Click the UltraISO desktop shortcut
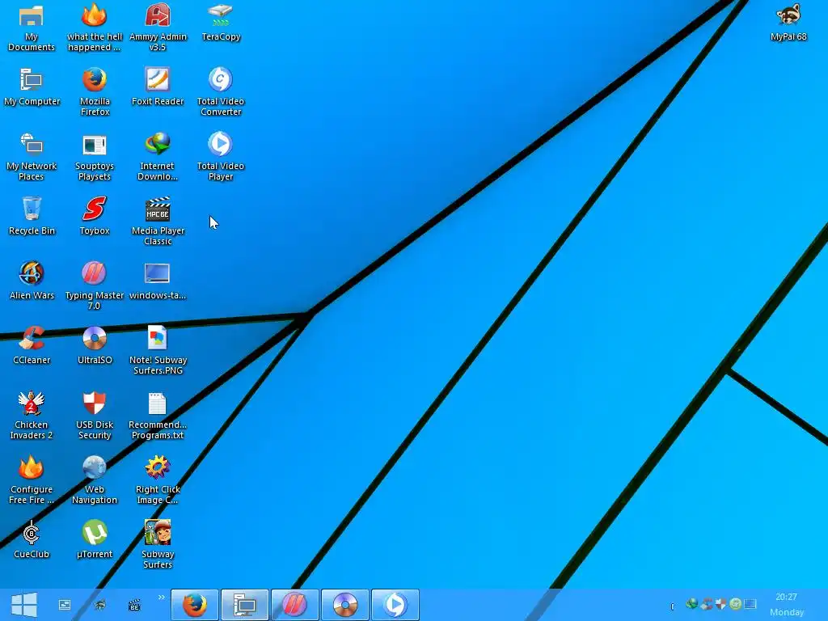The width and height of the screenshot is (828, 621). tap(95, 346)
